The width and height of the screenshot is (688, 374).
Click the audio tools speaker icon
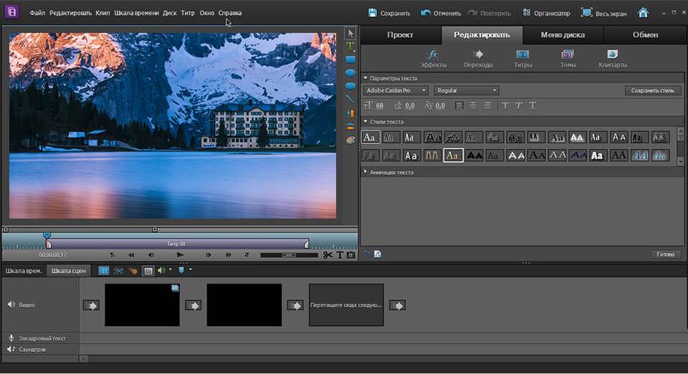161,271
